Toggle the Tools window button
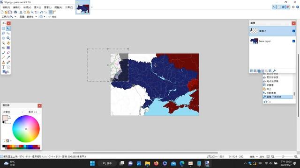The height and width of the screenshot is (168, 300). point(274,7)
